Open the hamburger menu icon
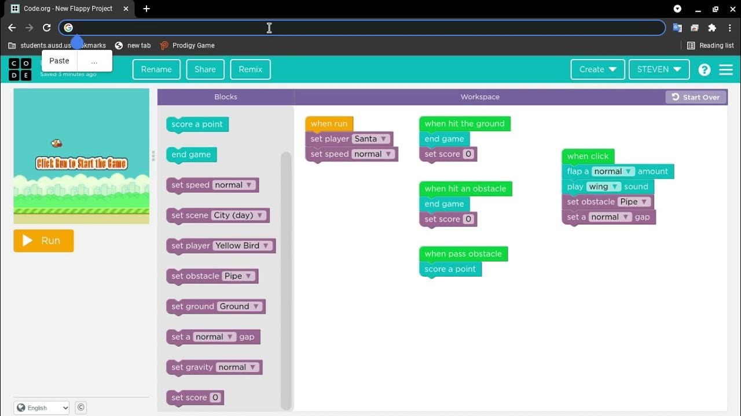The image size is (741, 416). click(x=726, y=69)
